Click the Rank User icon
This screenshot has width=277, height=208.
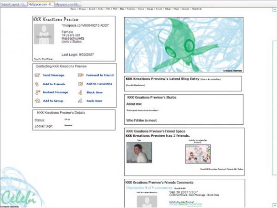80,101
